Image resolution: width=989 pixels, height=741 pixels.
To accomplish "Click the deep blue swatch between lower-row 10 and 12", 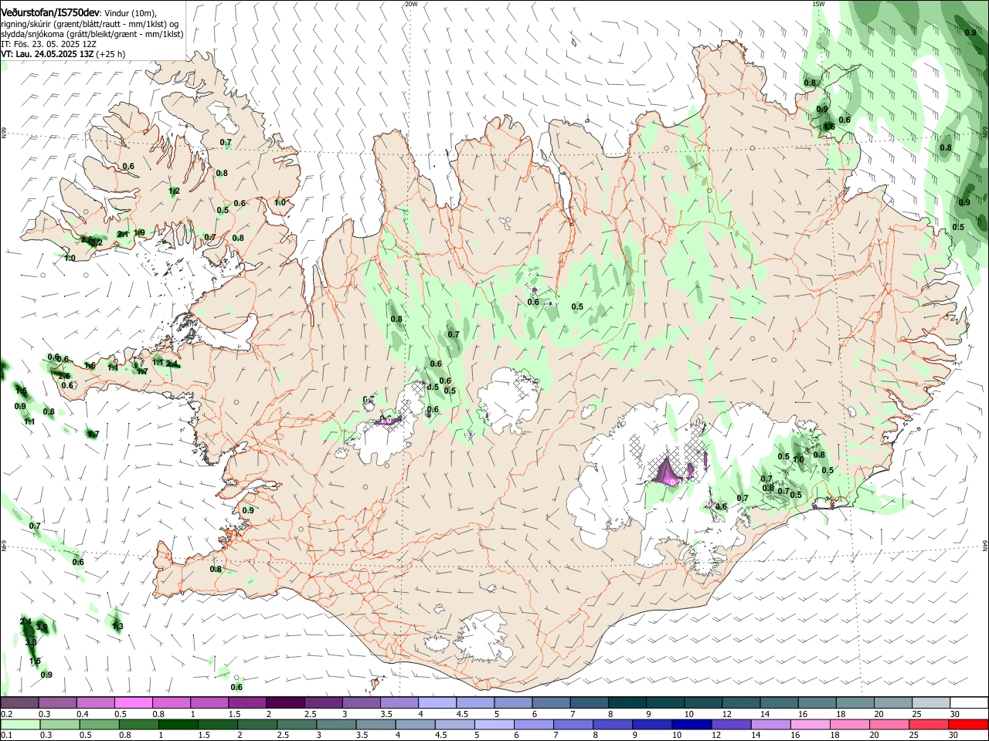I will [x=692, y=724].
